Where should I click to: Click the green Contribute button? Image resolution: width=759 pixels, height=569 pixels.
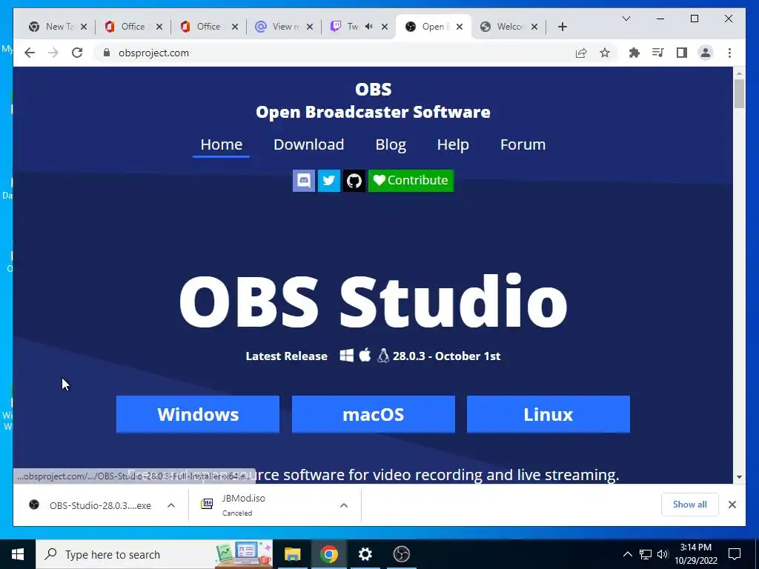click(411, 181)
